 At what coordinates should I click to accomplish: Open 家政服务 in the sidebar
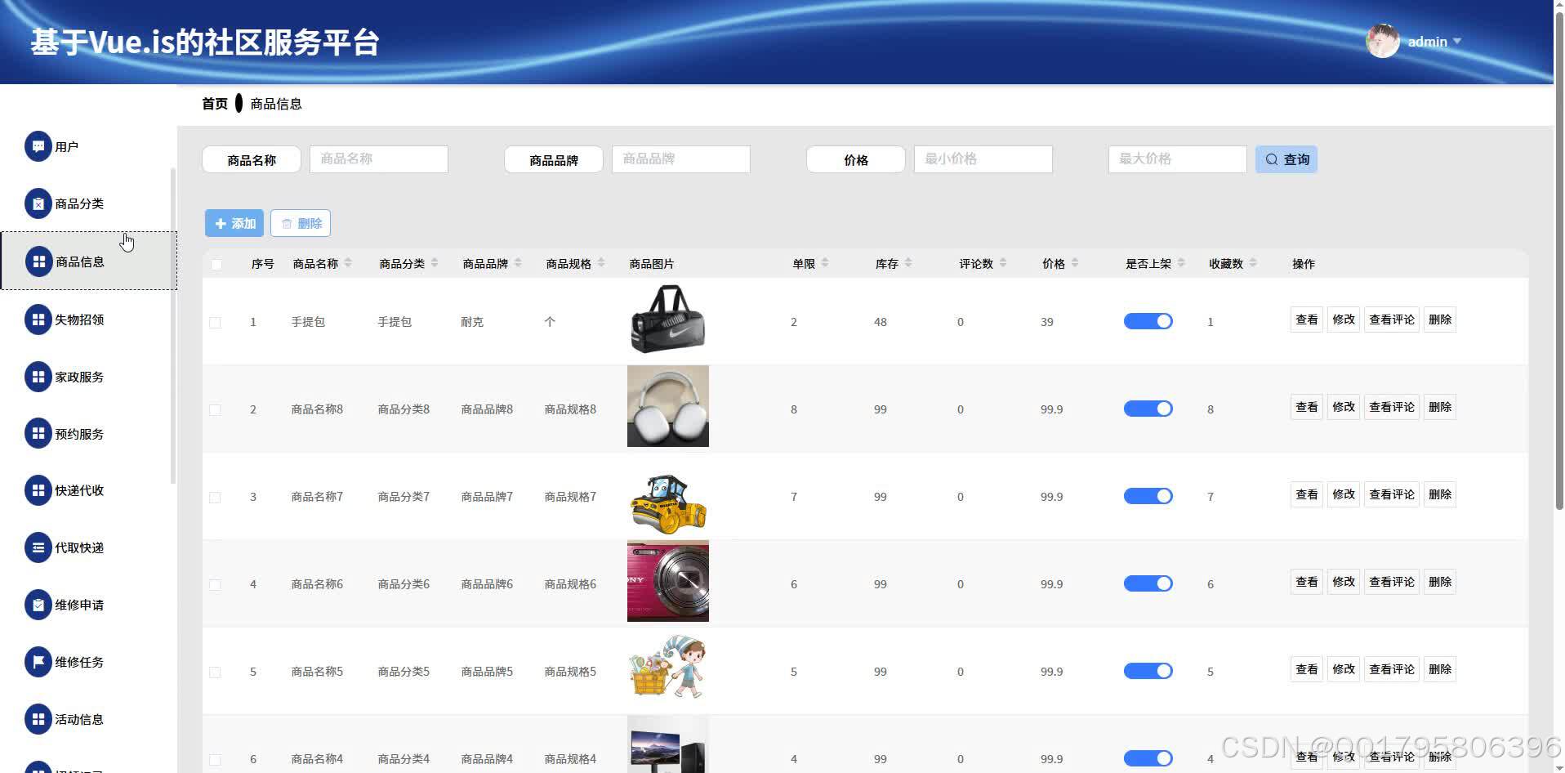pyautogui.click(x=88, y=377)
